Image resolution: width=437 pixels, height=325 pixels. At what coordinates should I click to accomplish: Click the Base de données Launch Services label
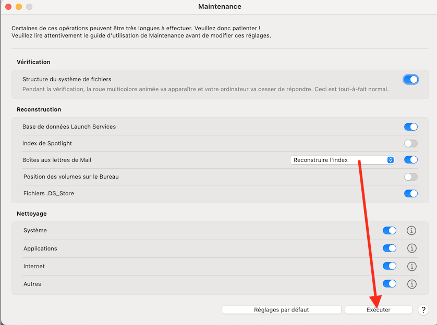click(69, 127)
